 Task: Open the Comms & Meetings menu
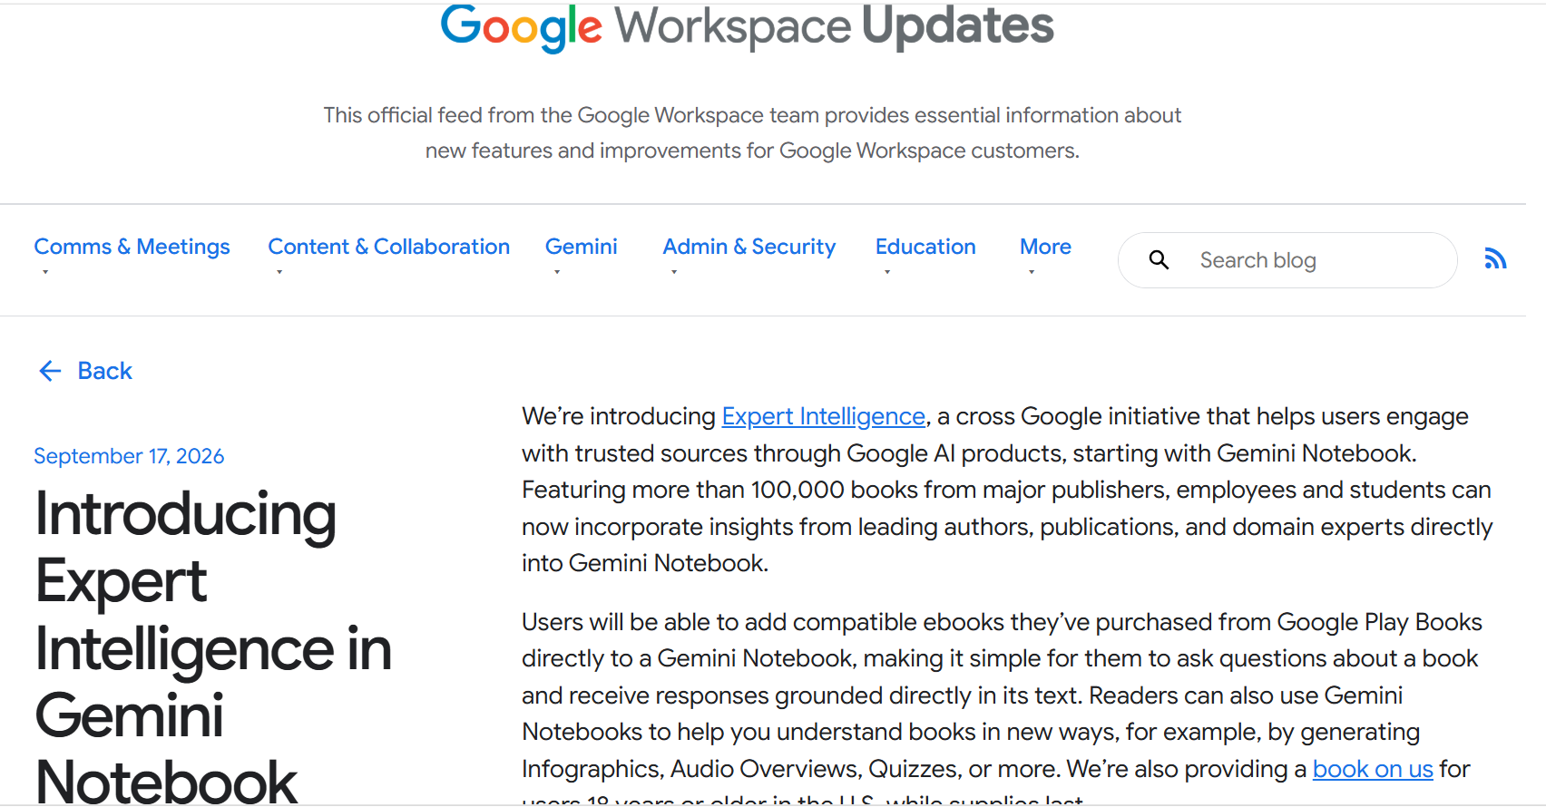[132, 247]
